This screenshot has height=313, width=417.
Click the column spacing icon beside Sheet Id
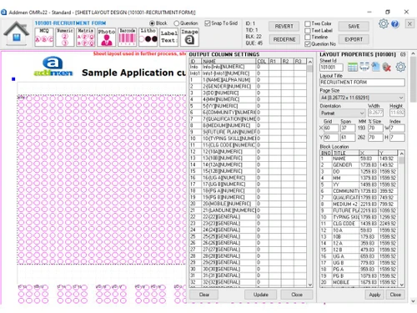click(364, 67)
